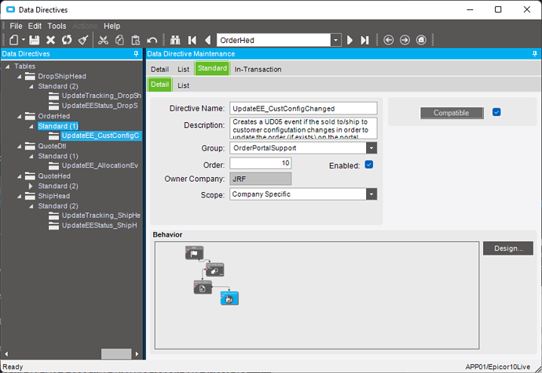
Task: Click the tree scroll-right arrow
Action: [x=137, y=353]
